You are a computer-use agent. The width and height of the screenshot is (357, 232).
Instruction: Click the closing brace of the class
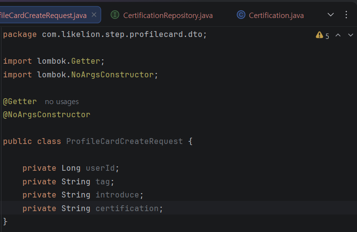pyautogui.click(x=5, y=221)
